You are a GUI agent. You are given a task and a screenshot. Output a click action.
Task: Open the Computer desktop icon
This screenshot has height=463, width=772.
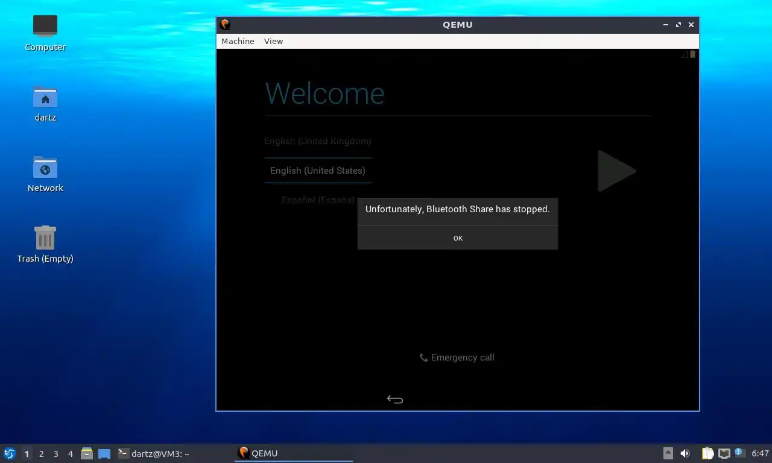(45, 33)
